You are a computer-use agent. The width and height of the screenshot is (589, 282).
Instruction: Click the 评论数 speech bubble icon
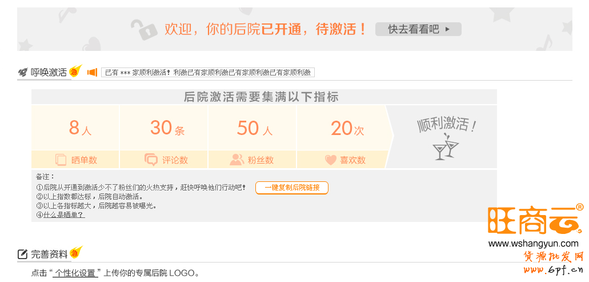point(151,160)
